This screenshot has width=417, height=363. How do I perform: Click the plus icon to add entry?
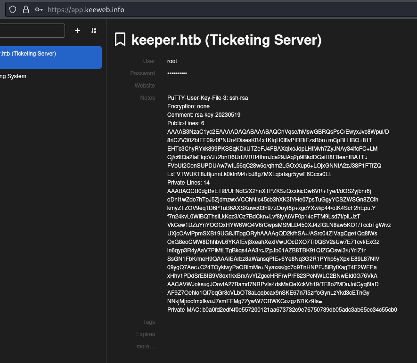[x=78, y=31]
